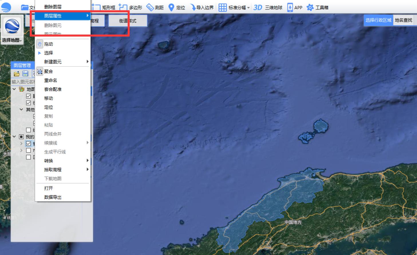The image size is (417, 255).
Task: Click the 定位 location pin icon in toolbar
Action: (x=171, y=7)
